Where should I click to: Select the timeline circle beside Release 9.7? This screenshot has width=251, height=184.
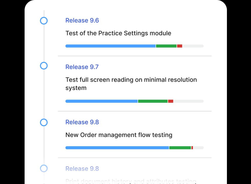pyautogui.click(x=44, y=66)
